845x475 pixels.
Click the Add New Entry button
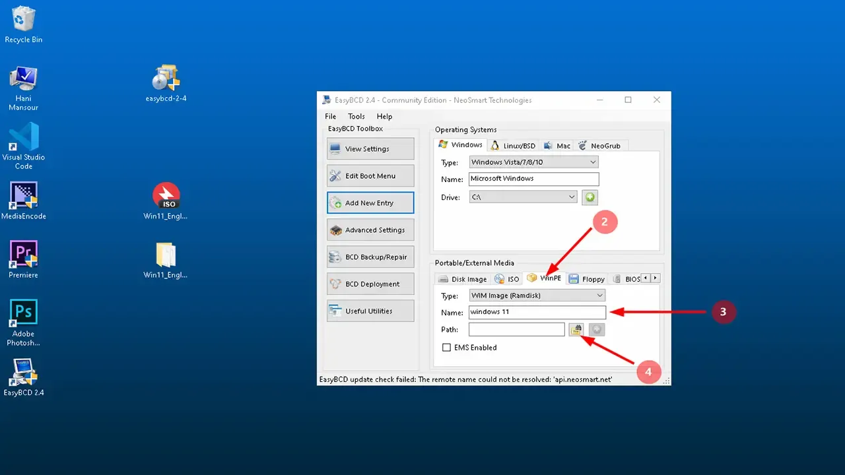click(370, 203)
